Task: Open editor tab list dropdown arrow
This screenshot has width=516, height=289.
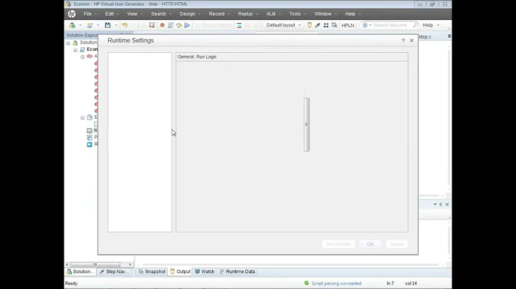Action: (449, 36)
